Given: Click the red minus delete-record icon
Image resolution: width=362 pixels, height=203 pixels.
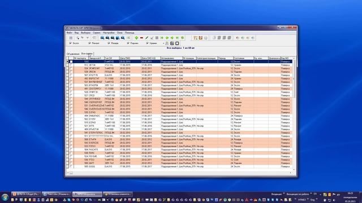Looking at the screenshot, I should tap(141, 38).
